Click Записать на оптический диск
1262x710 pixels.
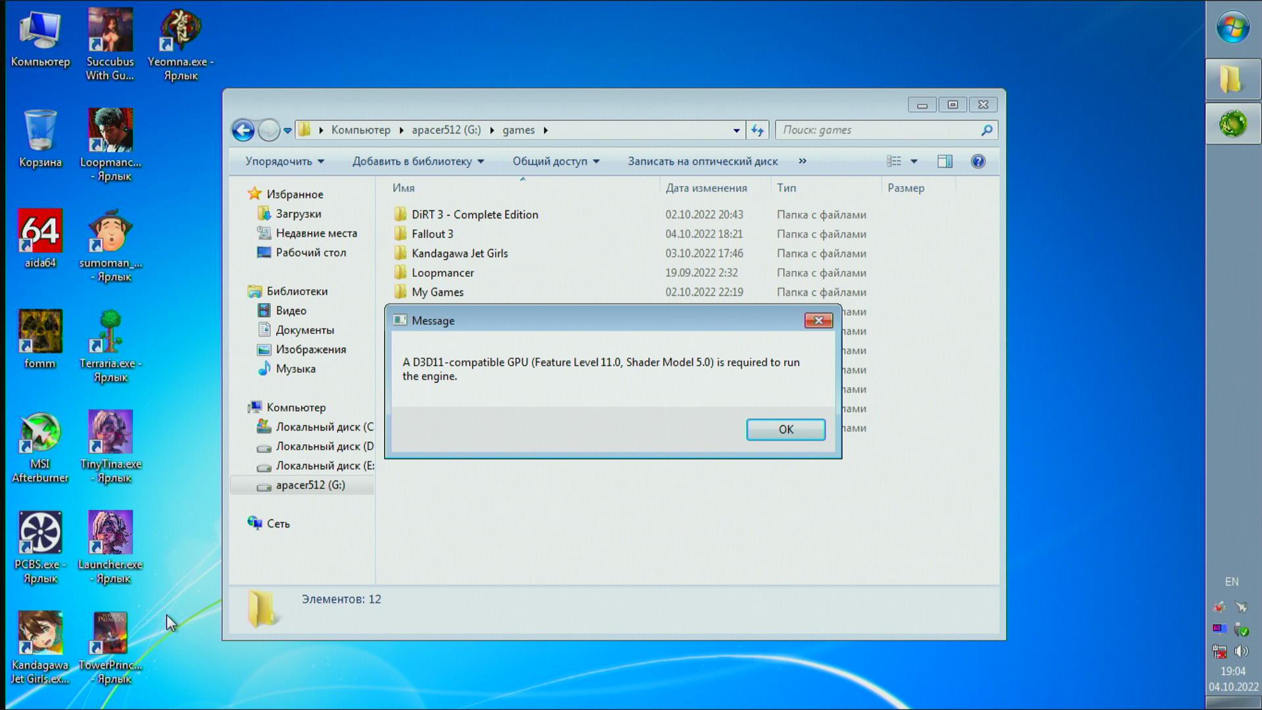pos(702,161)
